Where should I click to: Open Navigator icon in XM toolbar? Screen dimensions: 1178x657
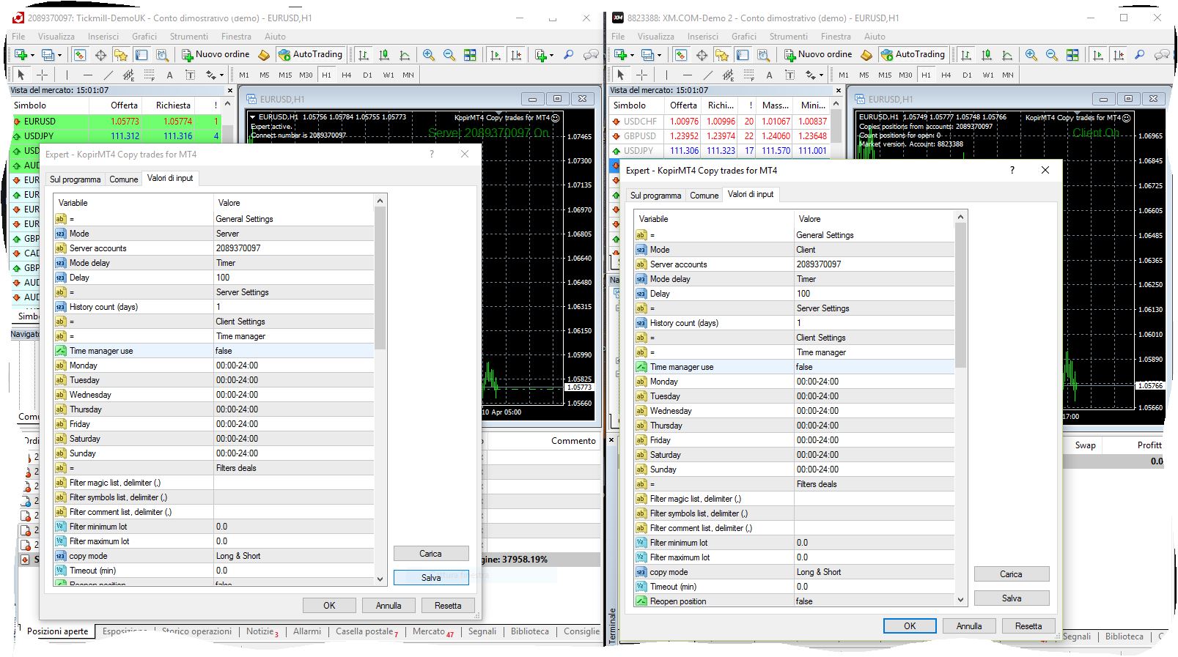(x=722, y=55)
